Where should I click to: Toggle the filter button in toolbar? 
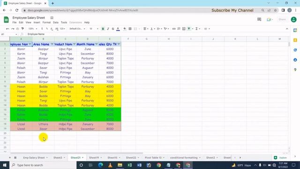(x=189, y=29)
